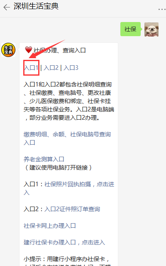This screenshot has height=266, width=166.
Task: Tap the 社保办理、查询入口 heading text
Action: [x=60, y=50]
